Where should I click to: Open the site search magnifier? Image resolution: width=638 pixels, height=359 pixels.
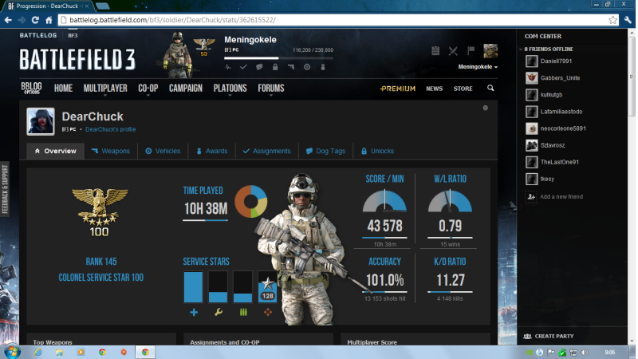[490, 88]
